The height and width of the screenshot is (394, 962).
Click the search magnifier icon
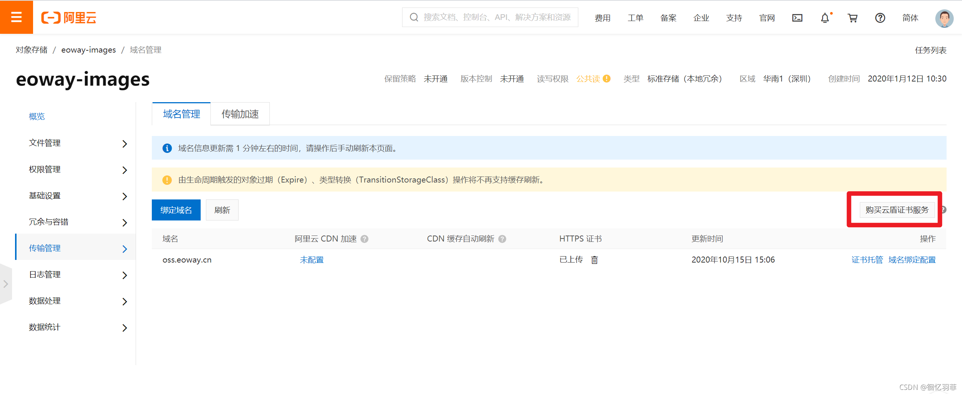click(x=414, y=17)
